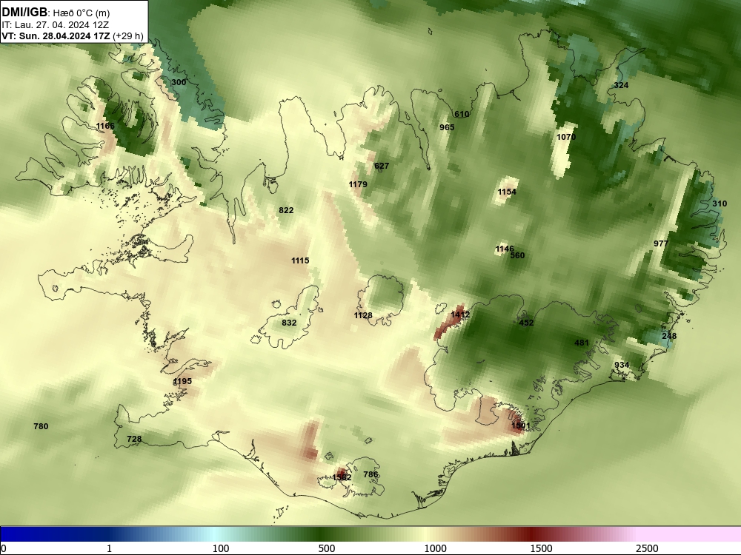This screenshot has width=741, height=555.
Task: Click the map value 822
Action: click(x=286, y=210)
